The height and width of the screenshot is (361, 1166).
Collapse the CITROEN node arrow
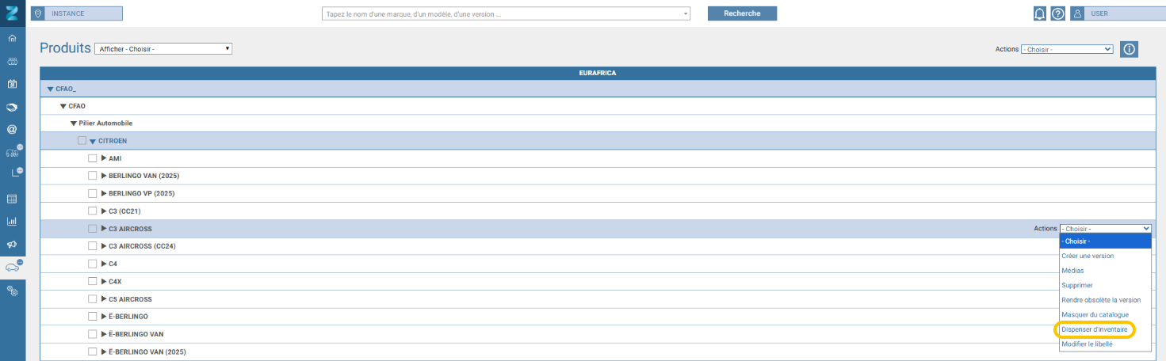coord(93,142)
